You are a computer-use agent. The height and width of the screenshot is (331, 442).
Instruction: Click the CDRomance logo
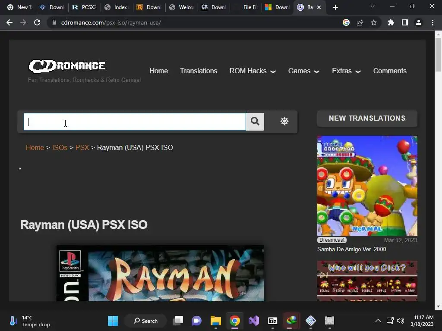click(x=67, y=66)
